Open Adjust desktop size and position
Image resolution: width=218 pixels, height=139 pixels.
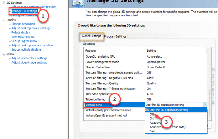click(x=32, y=45)
